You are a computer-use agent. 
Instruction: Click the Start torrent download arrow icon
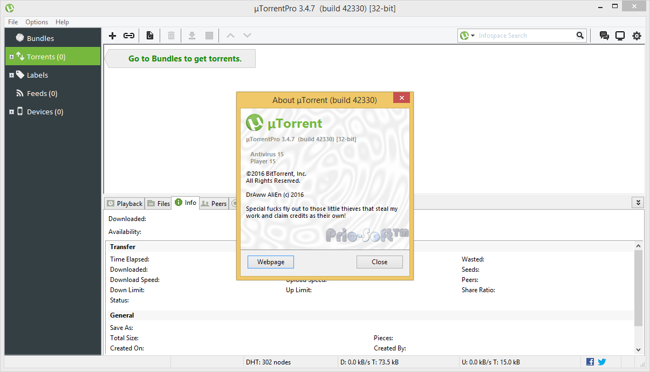(191, 36)
